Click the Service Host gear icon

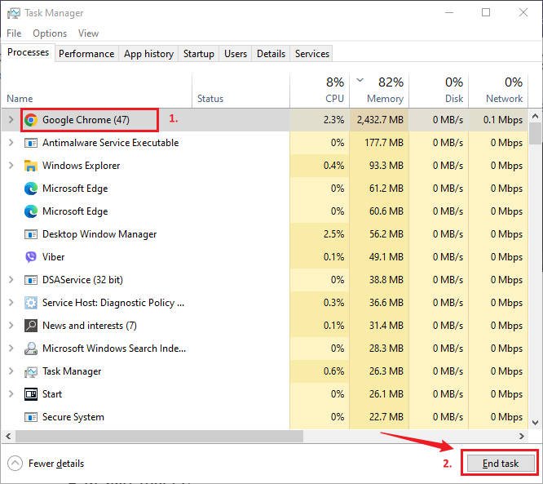coord(31,303)
